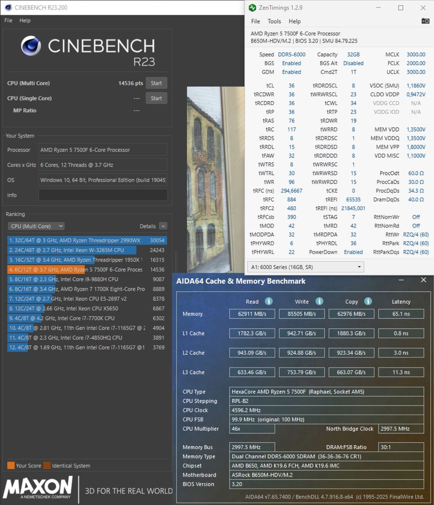Click the PowerDown Enabled value
Screen dimensions: 434x505
click(x=354, y=252)
